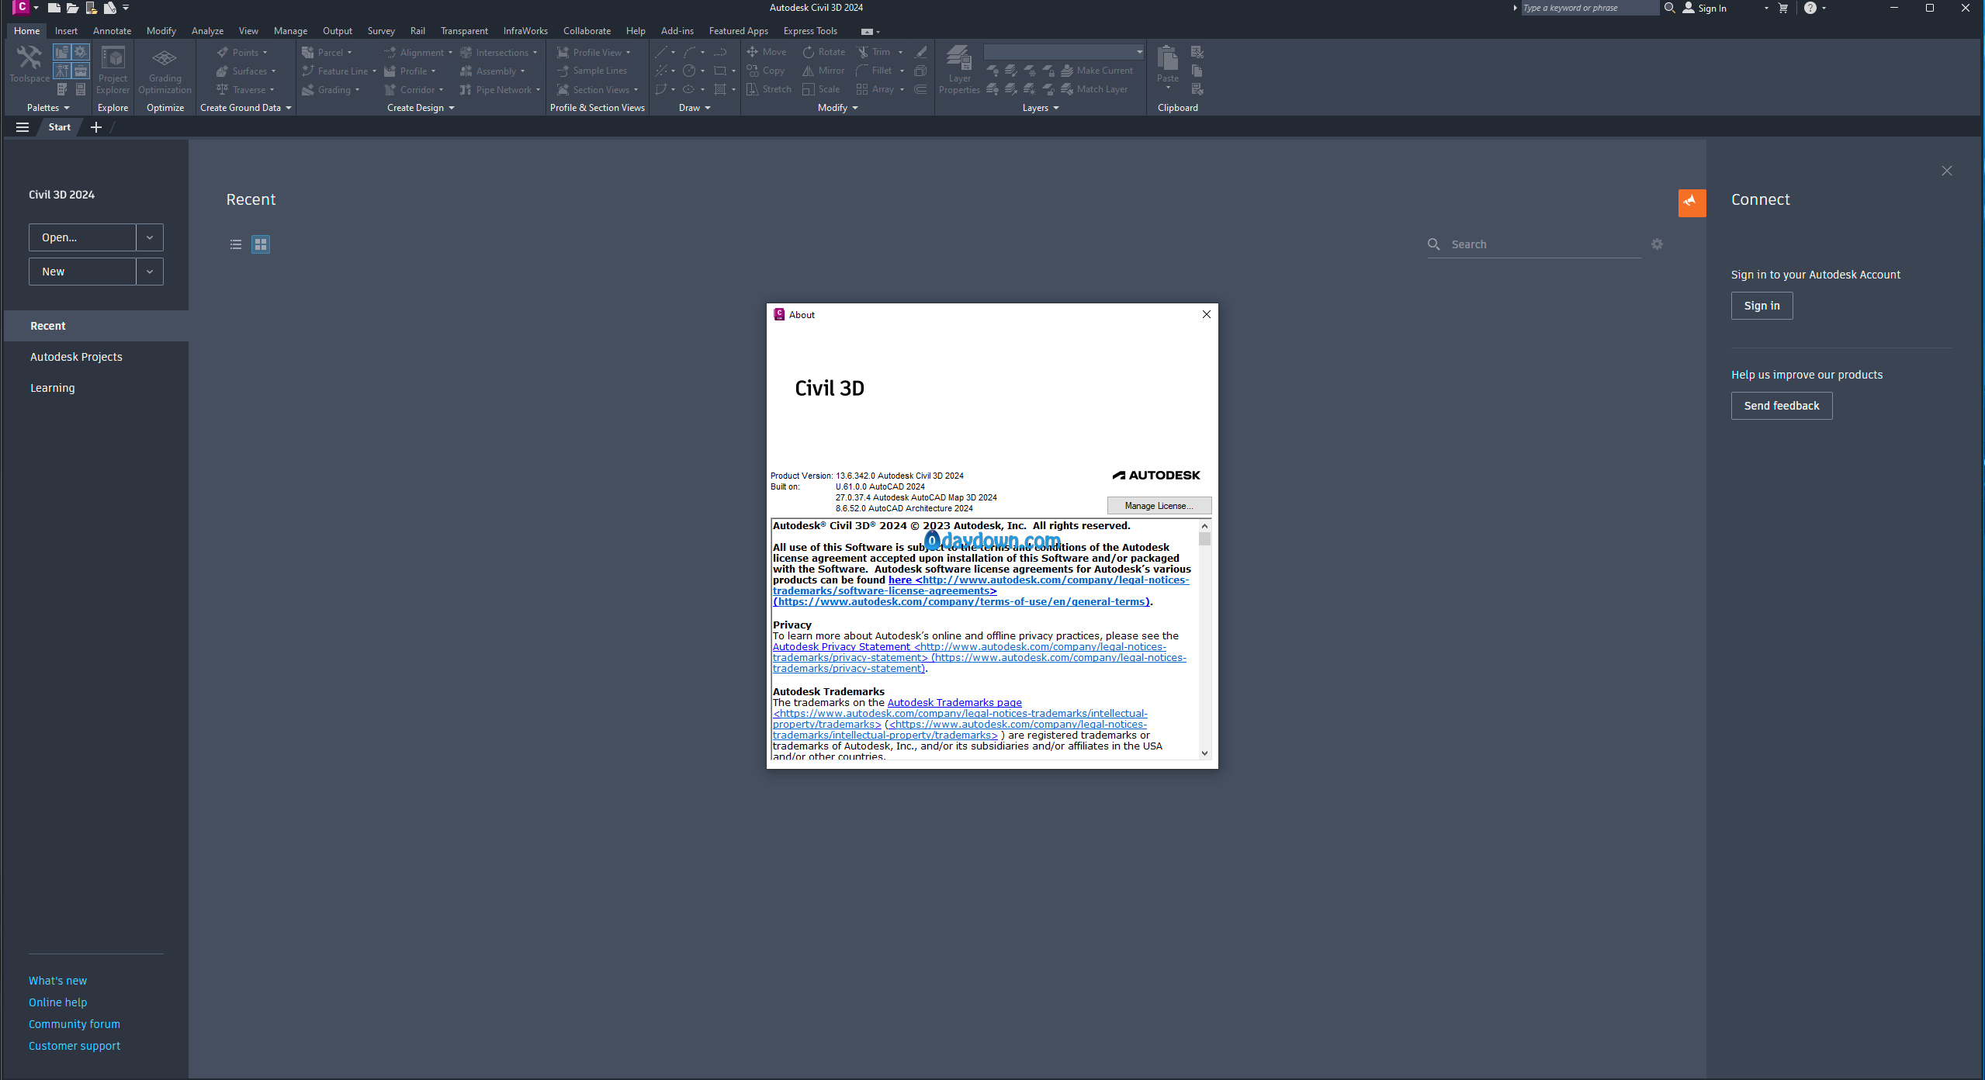This screenshot has width=1985, height=1080.
Task: Switch to the Analyze ribbon tab
Action: [x=207, y=31]
